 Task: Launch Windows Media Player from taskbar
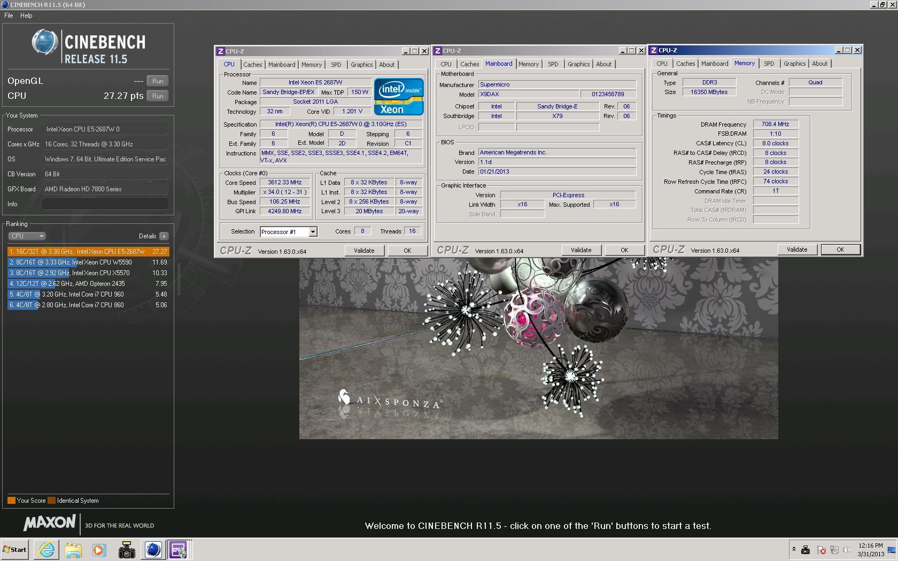(99, 550)
